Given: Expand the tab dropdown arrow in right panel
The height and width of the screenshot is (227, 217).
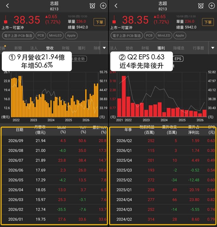Looking at the screenshot, I should pos(213,48).
